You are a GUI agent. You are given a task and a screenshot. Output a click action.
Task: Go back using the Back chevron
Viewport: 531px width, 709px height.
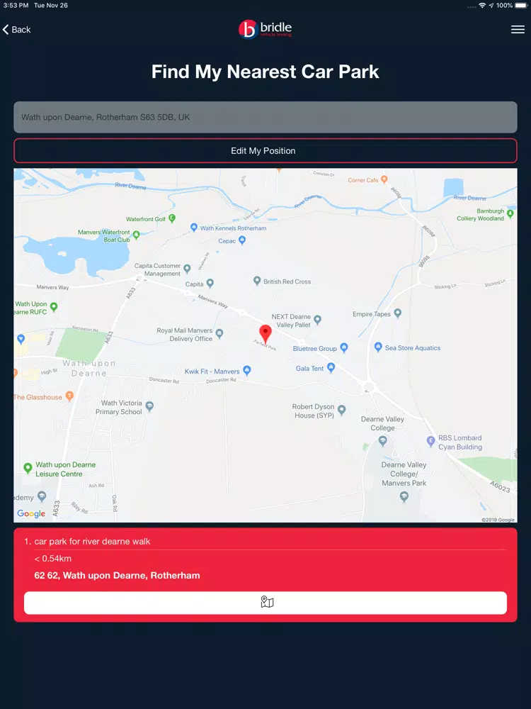17,30
